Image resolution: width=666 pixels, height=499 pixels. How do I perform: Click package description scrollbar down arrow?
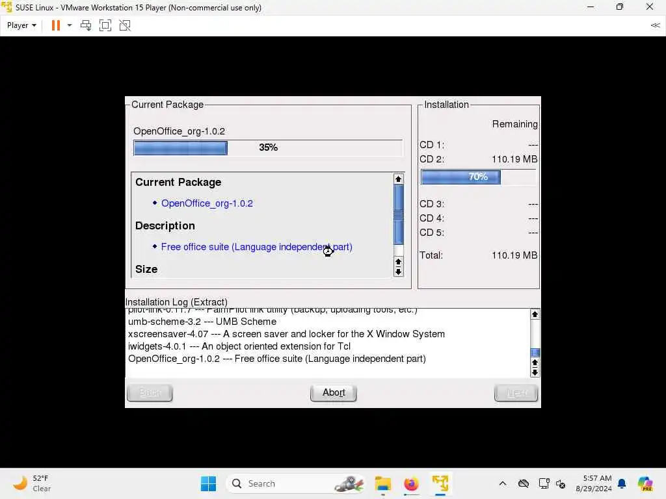[398, 272]
